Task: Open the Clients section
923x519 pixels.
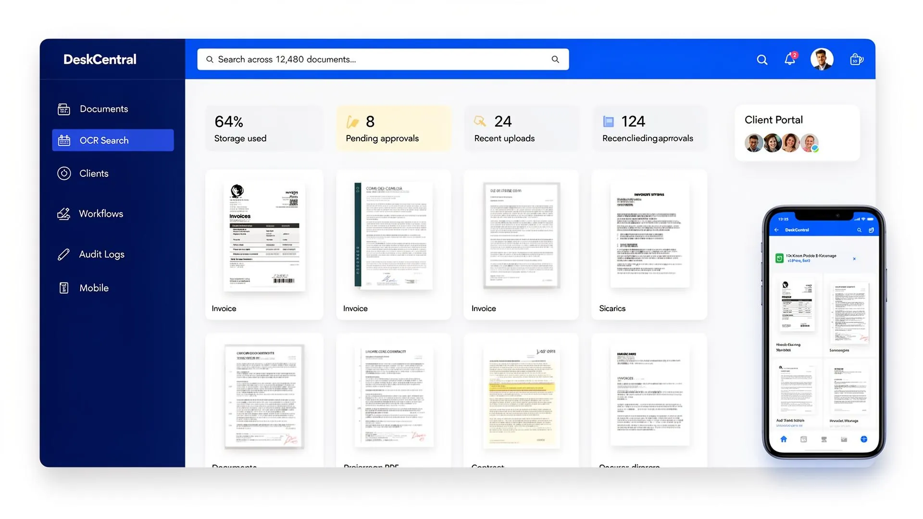Action: (94, 173)
